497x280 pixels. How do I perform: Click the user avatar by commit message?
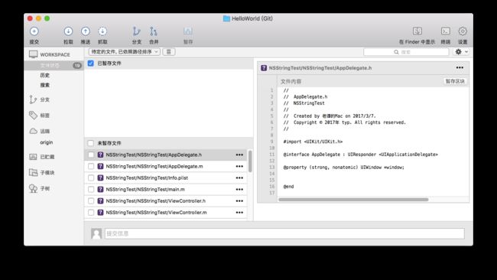click(96, 233)
